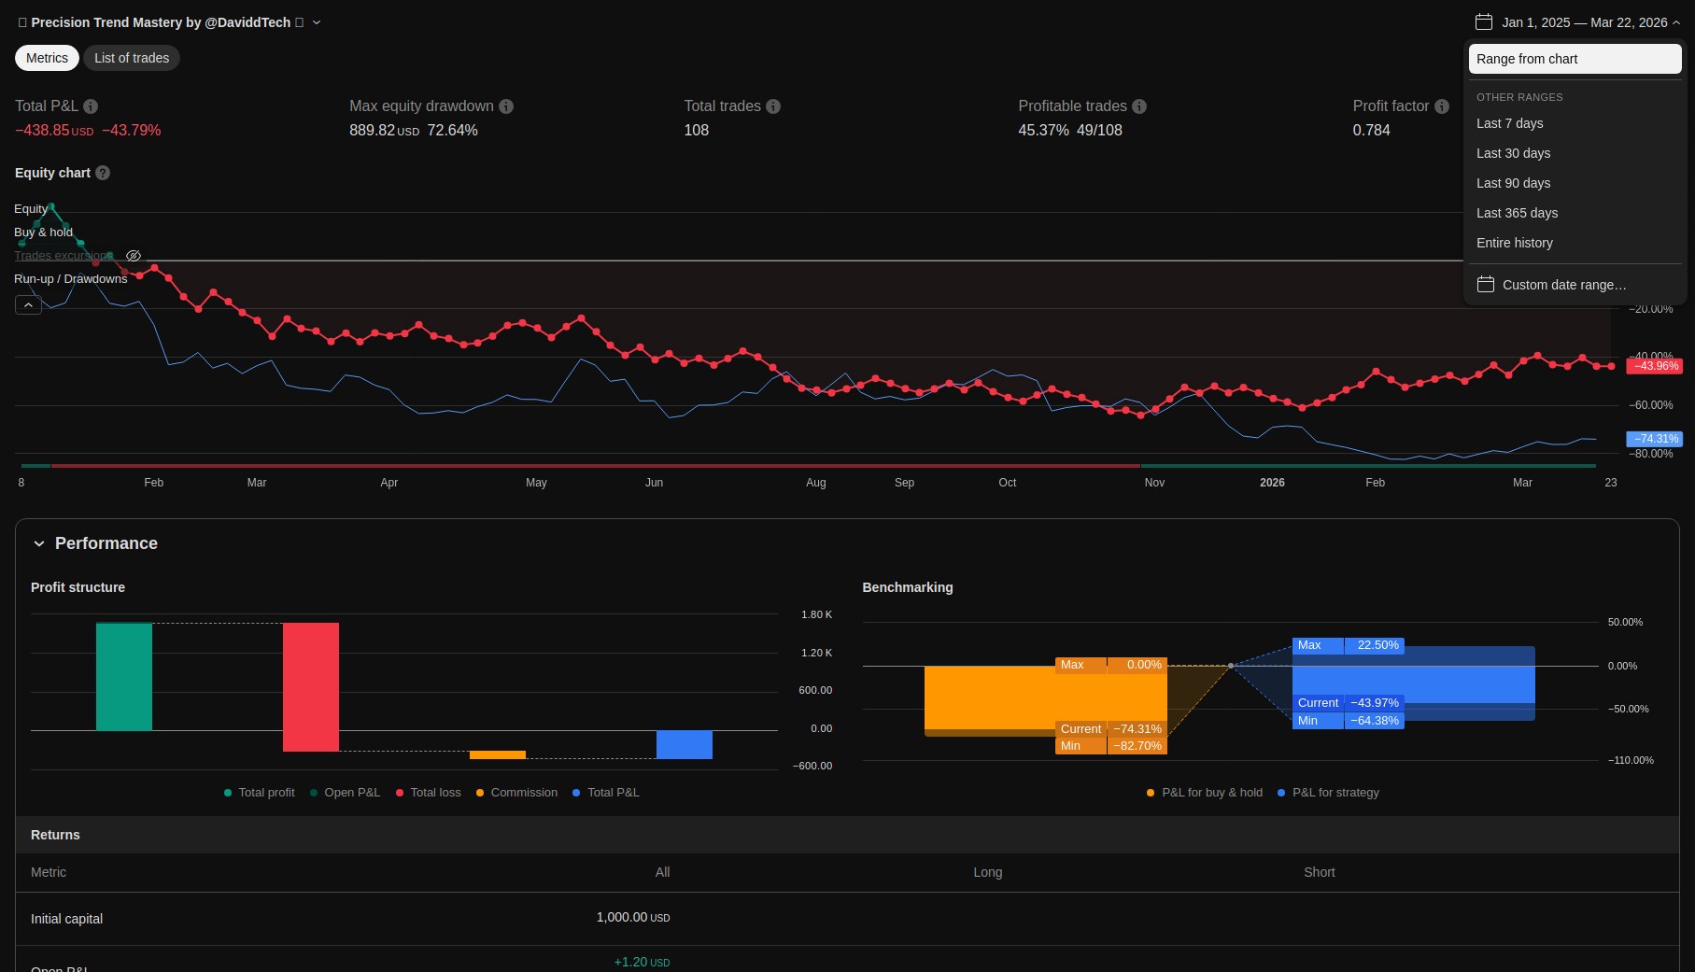
Task: Click the Total P&L info icon
Action: [91, 106]
